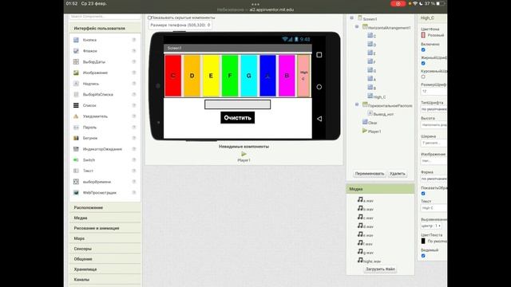
Task: Tap the phone preview recents square icon
Action: point(319,55)
